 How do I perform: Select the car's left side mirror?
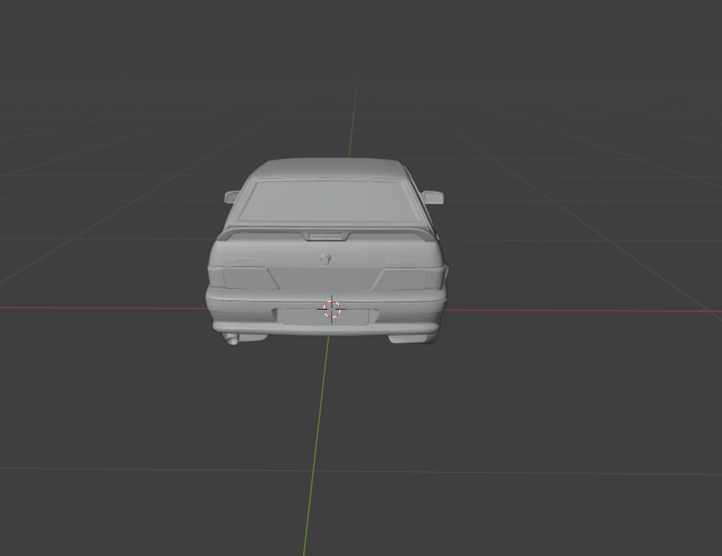click(x=232, y=197)
